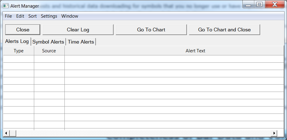Click the horizontal scrollbar right arrow

pos(274,133)
